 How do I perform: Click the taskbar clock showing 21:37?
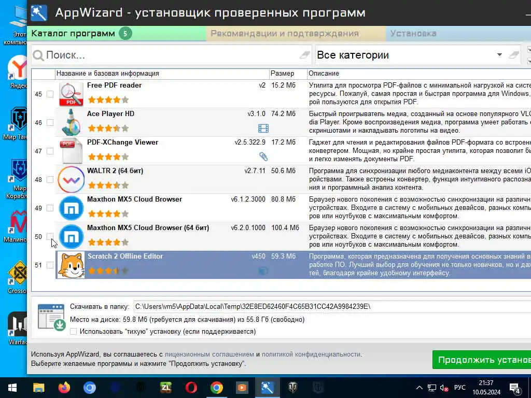486,388
